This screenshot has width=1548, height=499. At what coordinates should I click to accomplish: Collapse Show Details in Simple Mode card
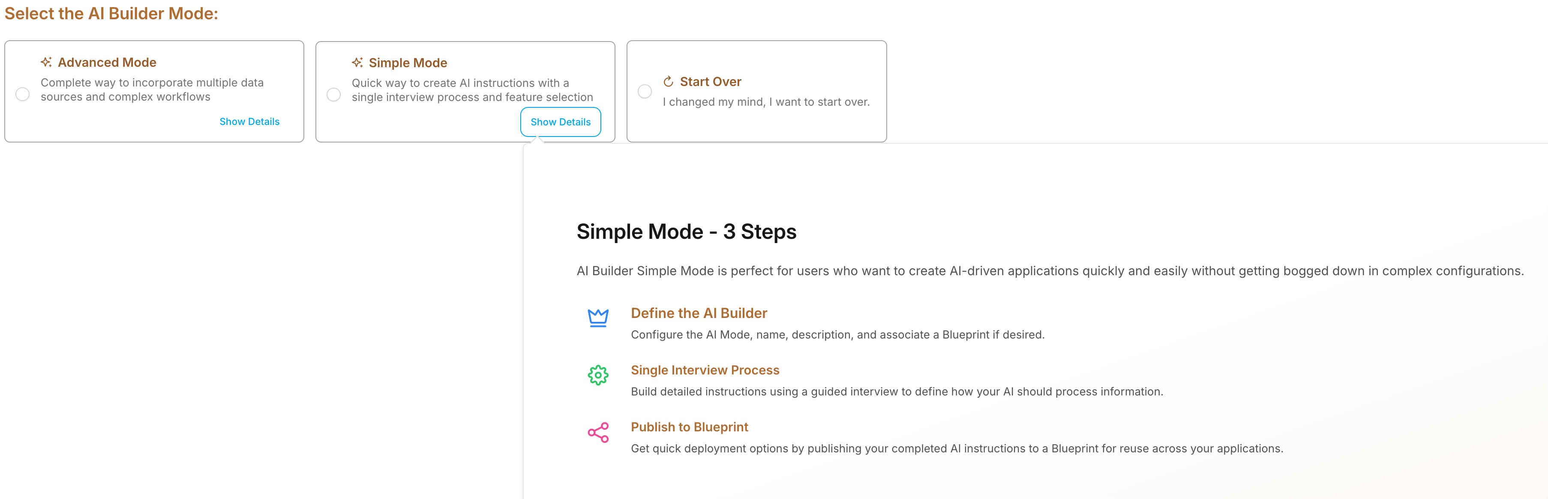click(x=561, y=122)
